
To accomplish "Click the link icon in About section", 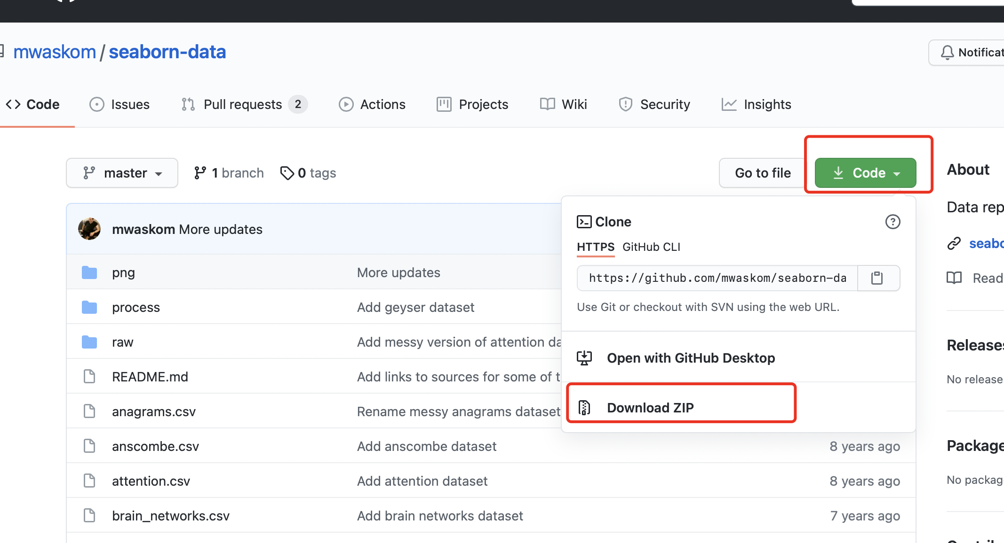I will 954,243.
